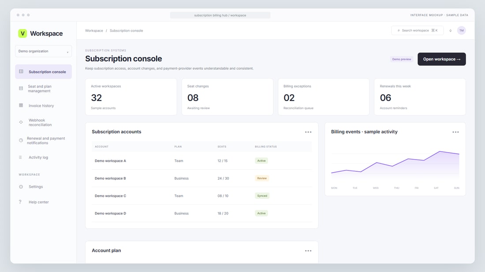This screenshot has width=485, height=272.
Task: Click the Invoice history sidebar icon
Action: point(21,105)
